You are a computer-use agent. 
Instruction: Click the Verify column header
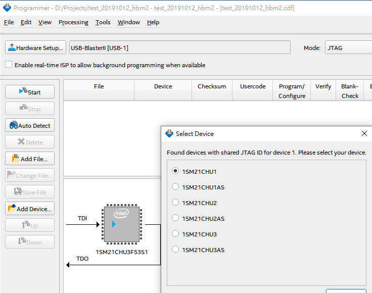click(x=323, y=90)
